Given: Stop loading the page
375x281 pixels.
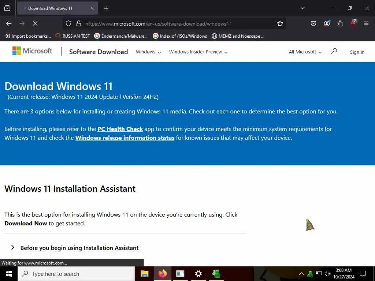Looking at the screenshot, I should tap(35, 23).
